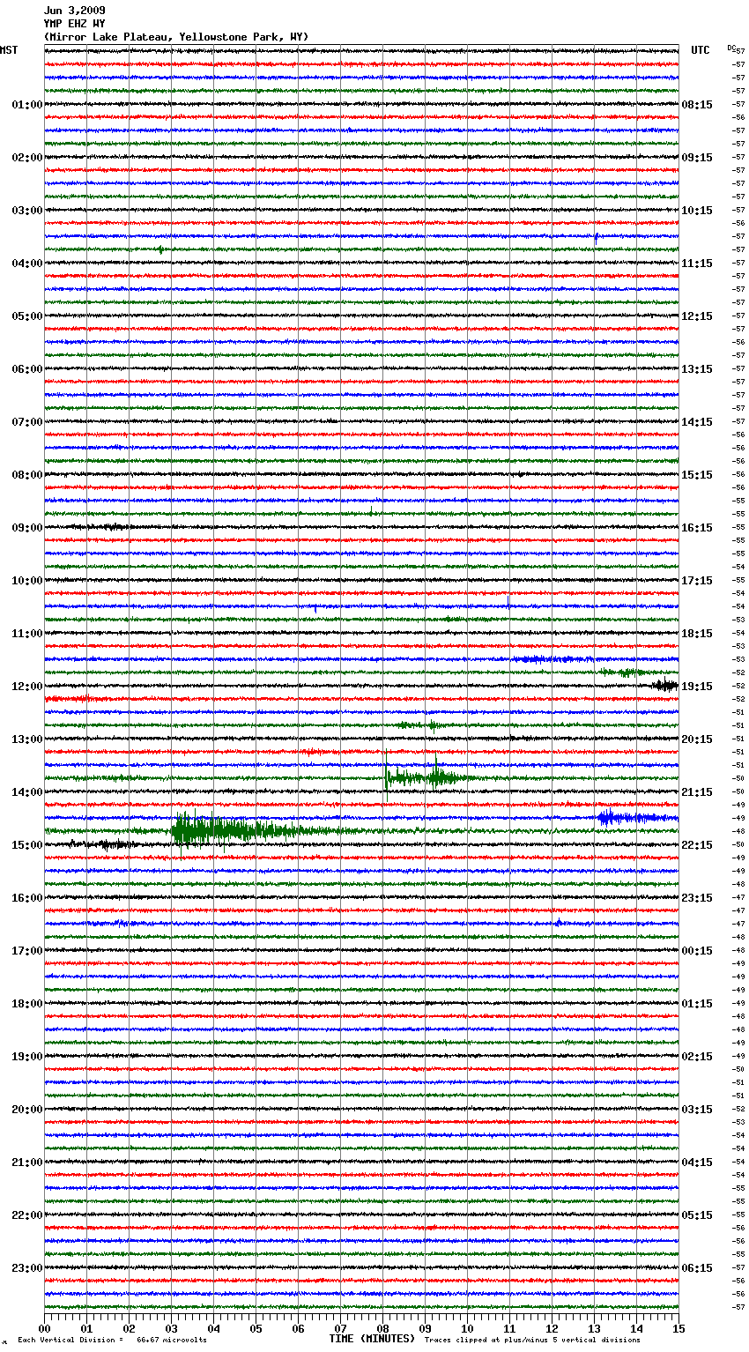The height and width of the screenshot is (1352, 749).
Task: Click minute tick label 05 on bottom axis
Action: pos(256,1329)
